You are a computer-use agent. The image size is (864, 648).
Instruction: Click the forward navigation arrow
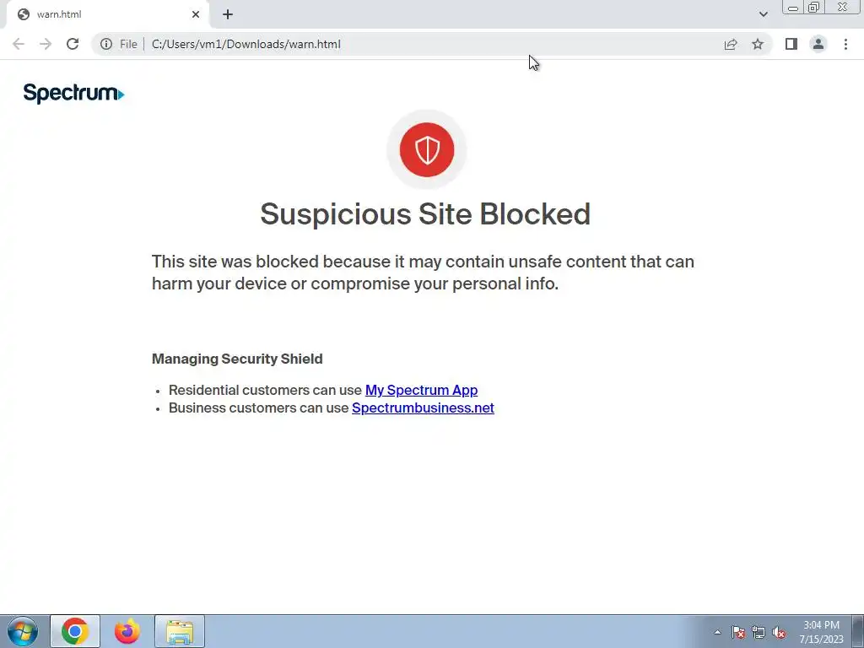(46, 44)
